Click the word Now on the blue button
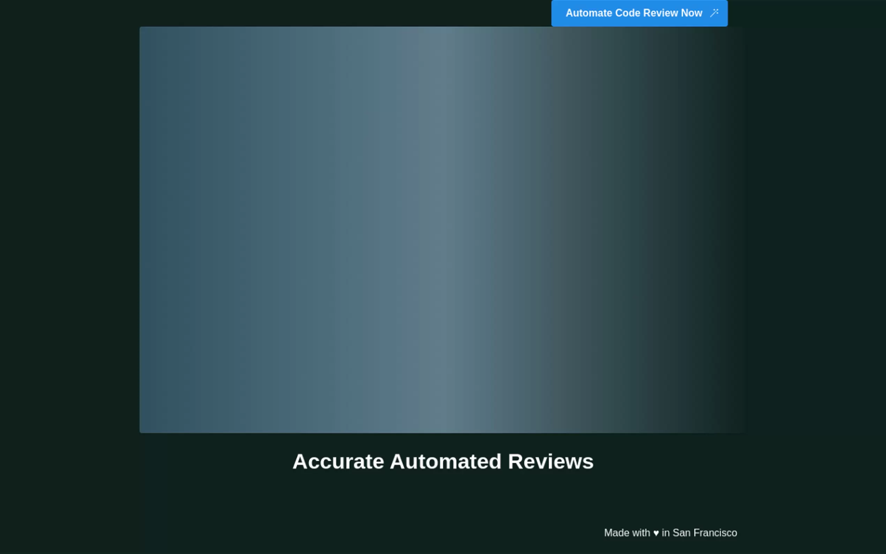Screen dimensions: 886x554 (691, 13)
